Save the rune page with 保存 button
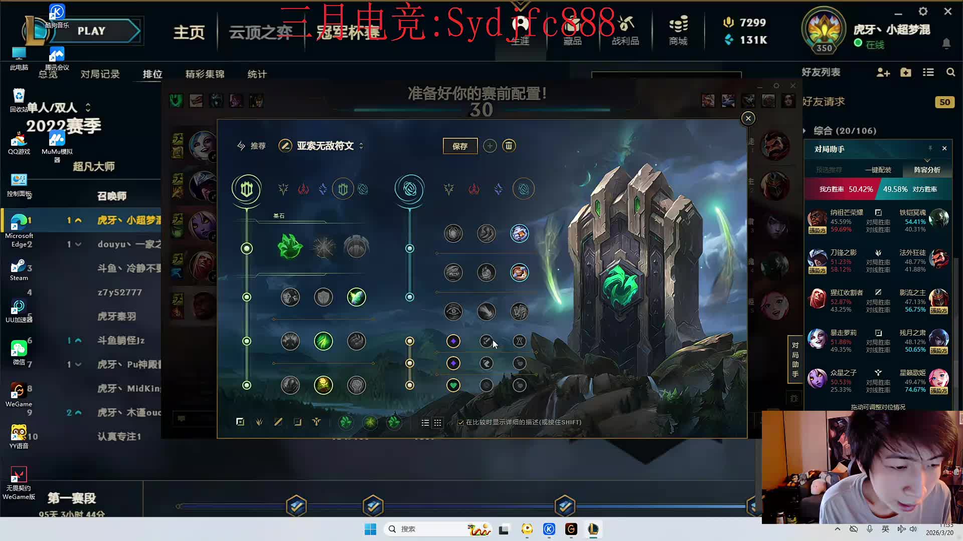This screenshot has width=963, height=541. pos(460,146)
